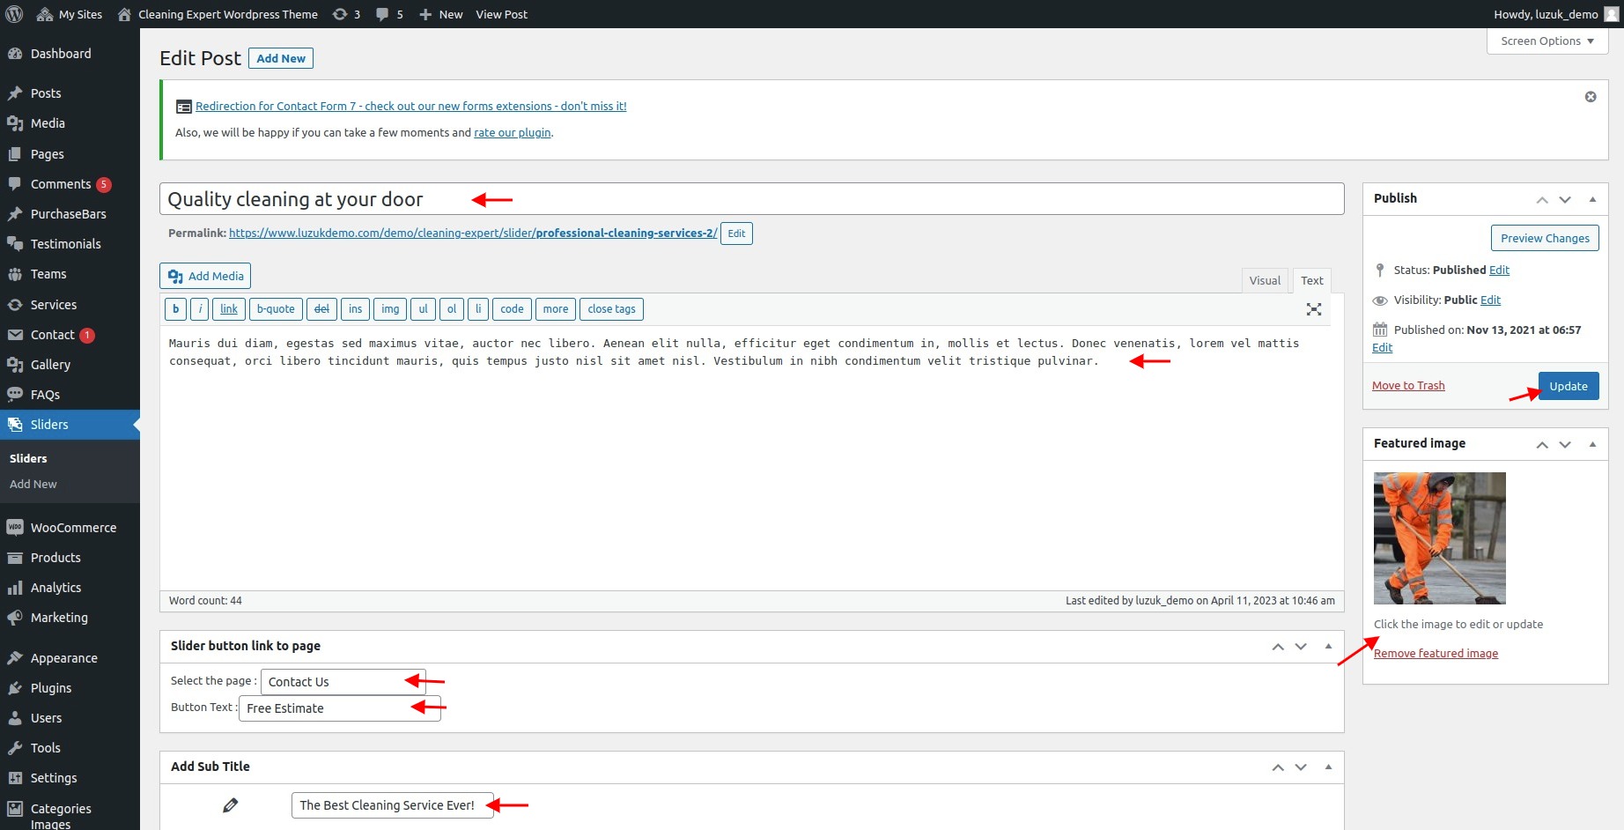Image resolution: width=1624 pixels, height=830 pixels.
Task: Click Move to Trash link
Action: (x=1408, y=385)
